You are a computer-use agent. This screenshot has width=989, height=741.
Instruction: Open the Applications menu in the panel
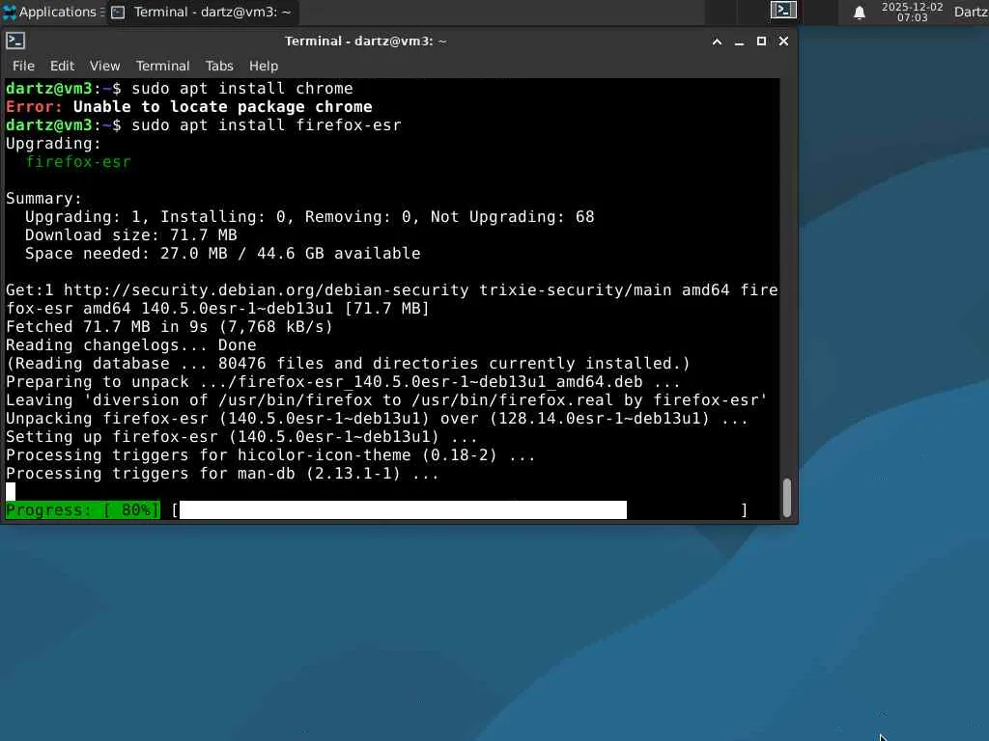pos(52,12)
